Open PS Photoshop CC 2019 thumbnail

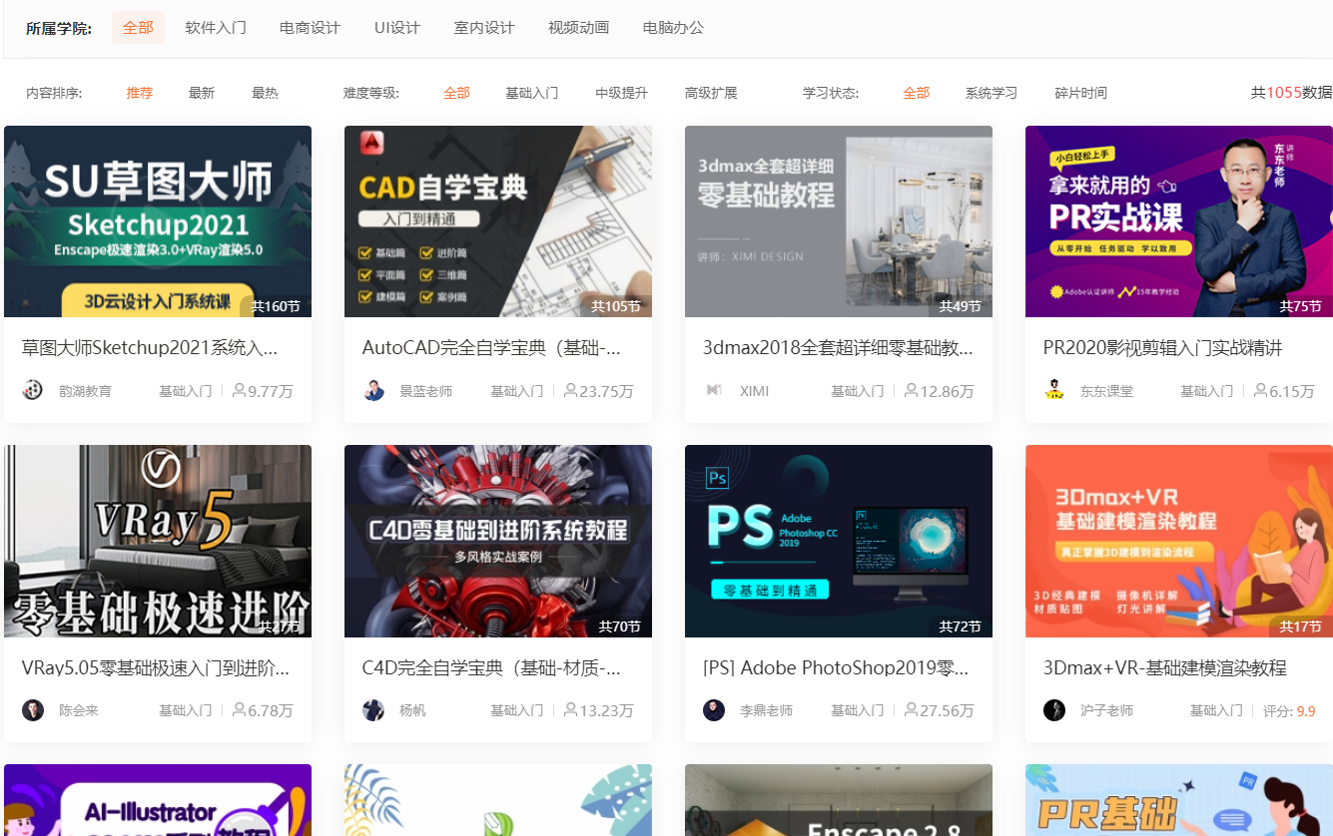click(x=839, y=541)
